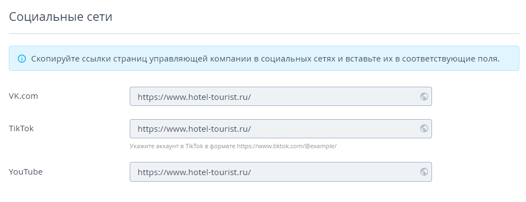
Task: Click 'Укажите аккаунт' at start of TikTok hint
Action: [150, 147]
